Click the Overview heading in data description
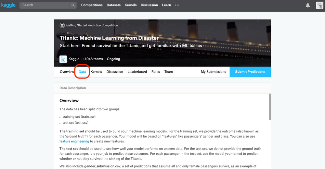Image resolution: width=325 pixels, height=169 pixels. point(69,101)
